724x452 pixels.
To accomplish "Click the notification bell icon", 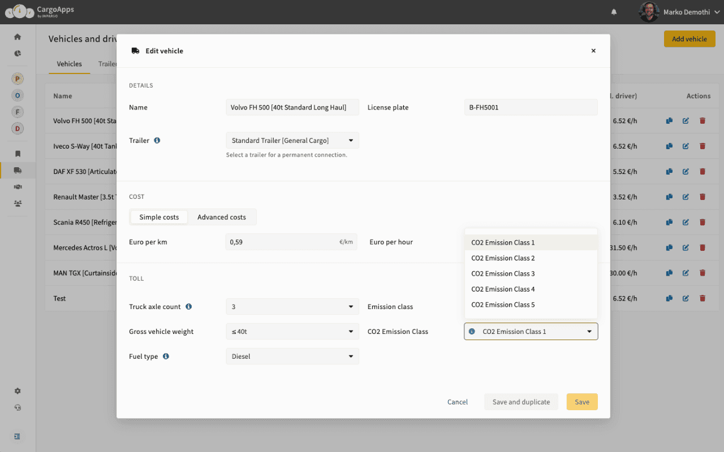I will 614,12.
